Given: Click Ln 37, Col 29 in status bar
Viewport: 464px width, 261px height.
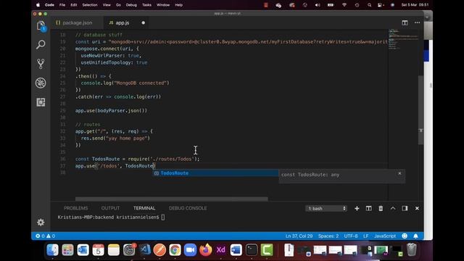Looking at the screenshot, I should coord(299,236).
